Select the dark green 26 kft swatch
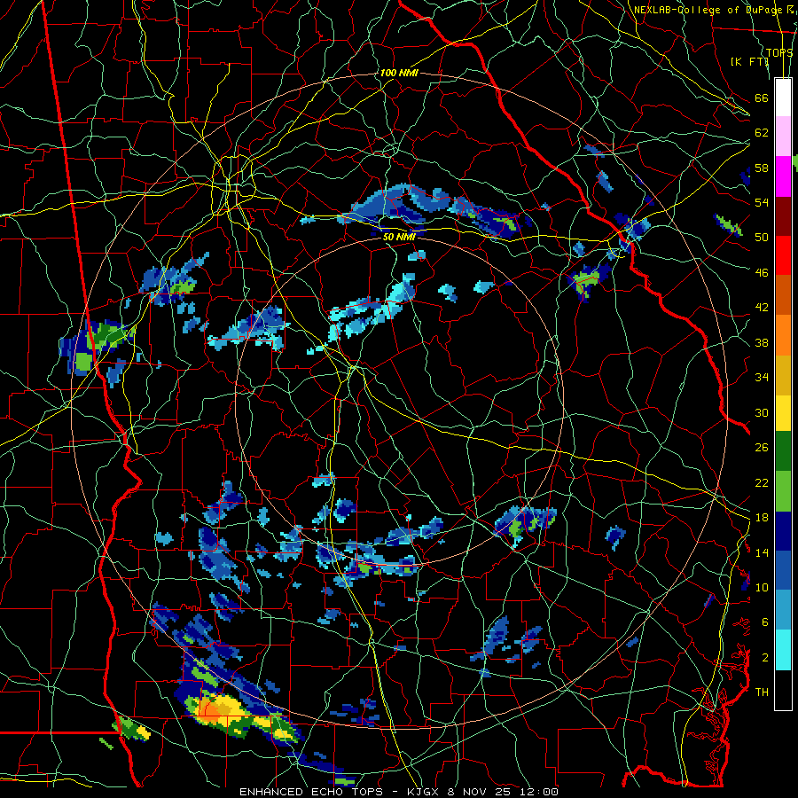The width and height of the screenshot is (798, 798). [783, 451]
